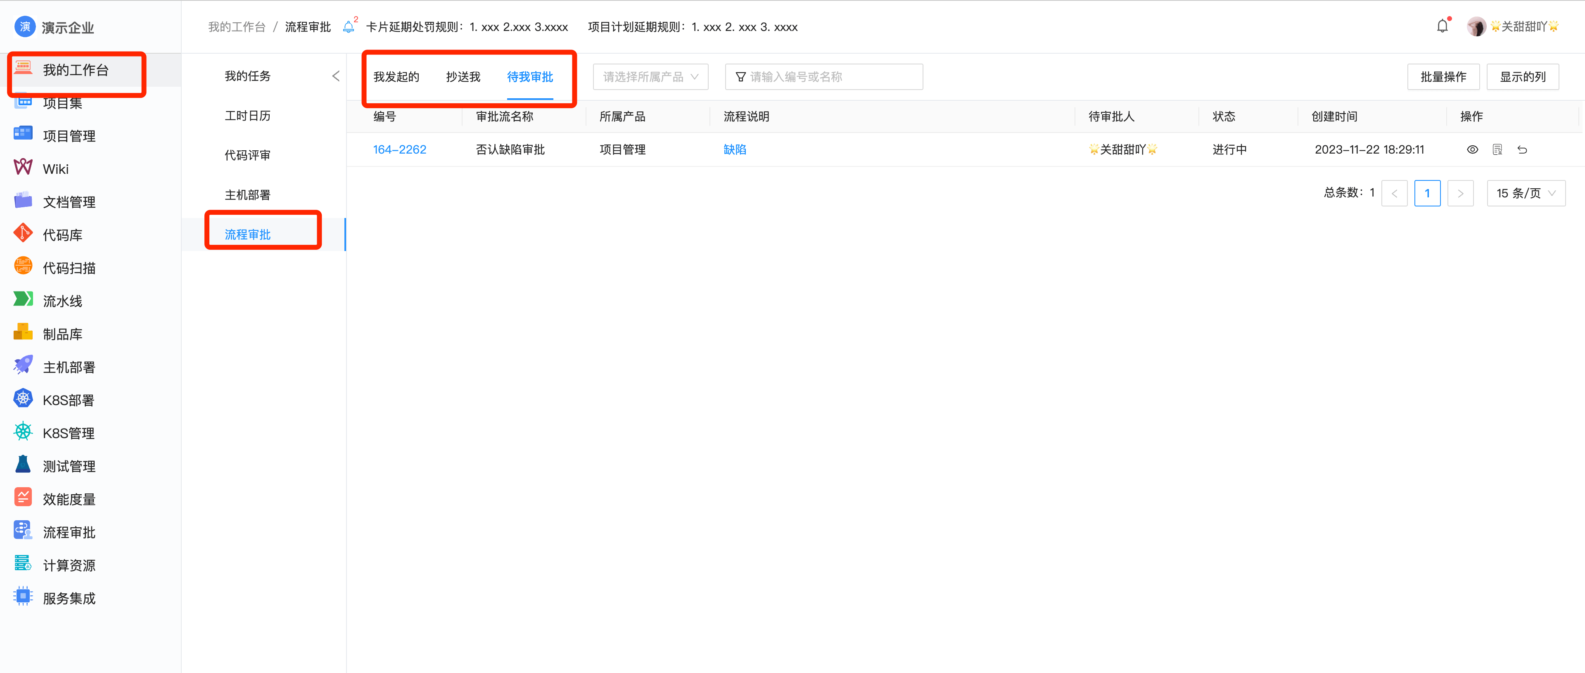The height and width of the screenshot is (673, 1585).
Task: Select 测试管理 in the sidebar
Action: tap(69, 466)
